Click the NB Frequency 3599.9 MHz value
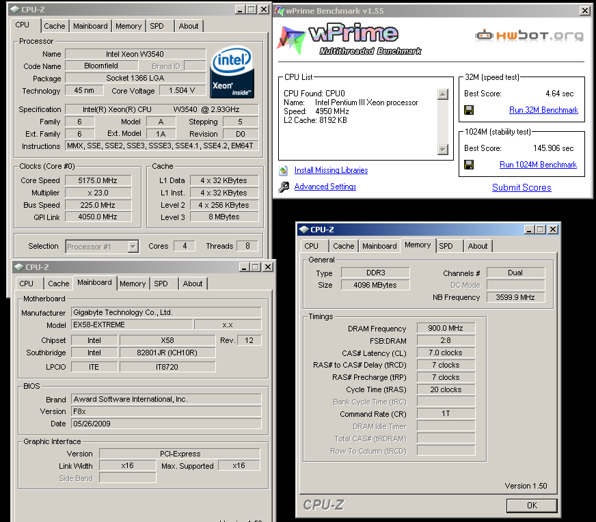This screenshot has width=596, height=522. click(x=515, y=297)
